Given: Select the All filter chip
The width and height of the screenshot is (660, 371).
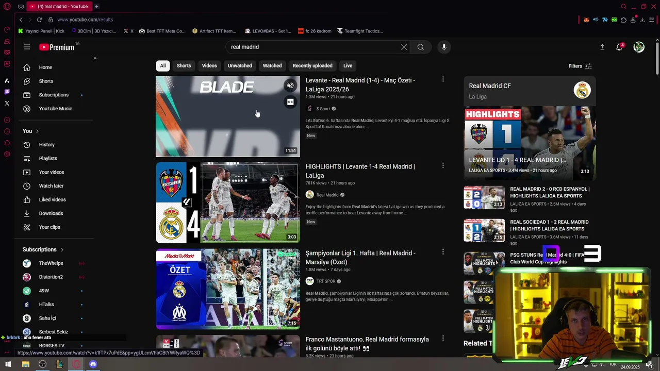Looking at the screenshot, I should tap(163, 65).
